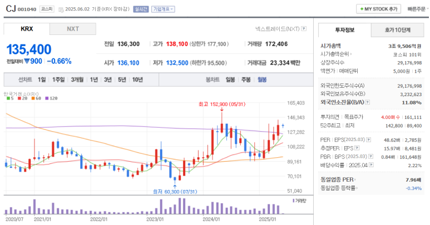Click the same-sector PER 7.96배
The height and width of the screenshot is (225, 430).
click(413, 180)
